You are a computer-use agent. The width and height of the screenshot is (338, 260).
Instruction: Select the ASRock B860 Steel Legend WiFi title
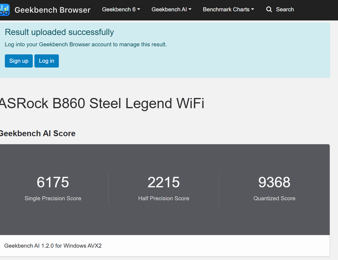[101, 103]
